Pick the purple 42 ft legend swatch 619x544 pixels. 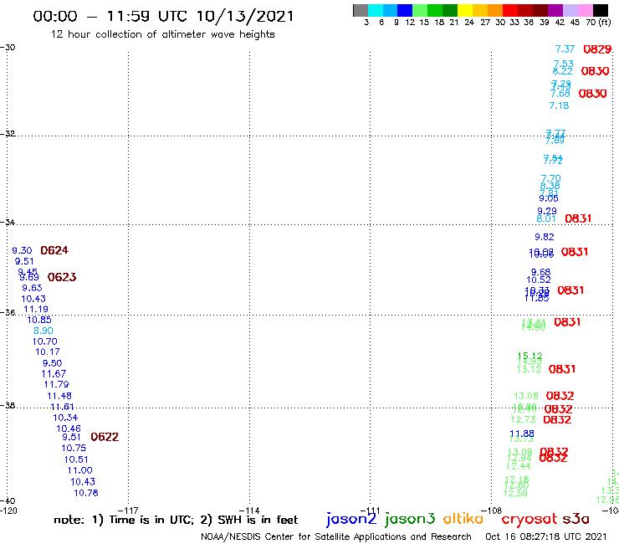pyautogui.click(x=555, y=10)
